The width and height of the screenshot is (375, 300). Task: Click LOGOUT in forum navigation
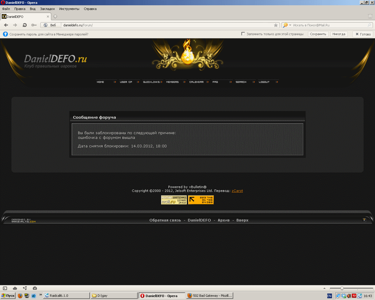[268, 82]
